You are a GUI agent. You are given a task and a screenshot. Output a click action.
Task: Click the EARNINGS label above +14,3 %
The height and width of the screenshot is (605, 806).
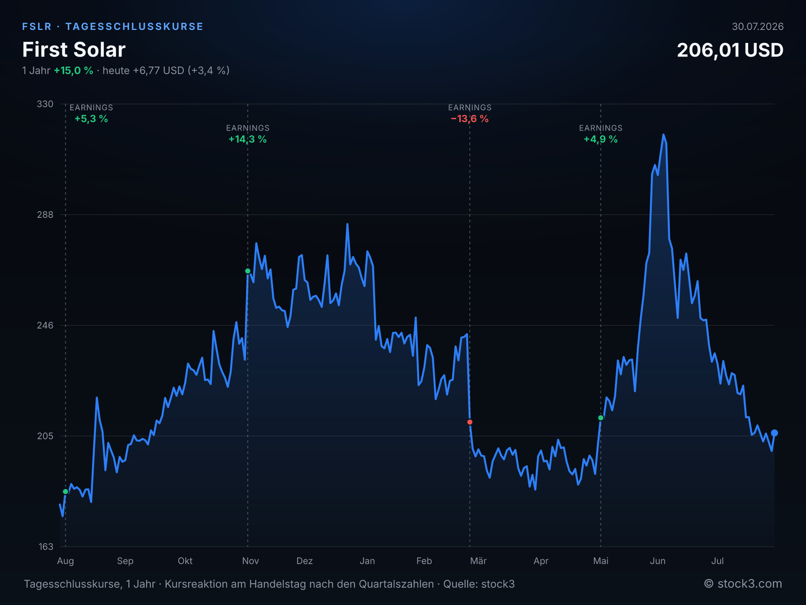click(248, 128)
